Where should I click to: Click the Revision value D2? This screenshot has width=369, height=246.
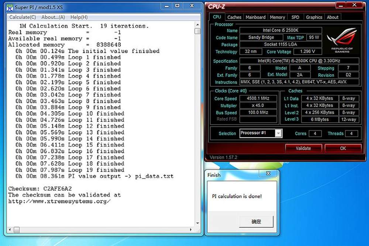(x=349, y=75)
